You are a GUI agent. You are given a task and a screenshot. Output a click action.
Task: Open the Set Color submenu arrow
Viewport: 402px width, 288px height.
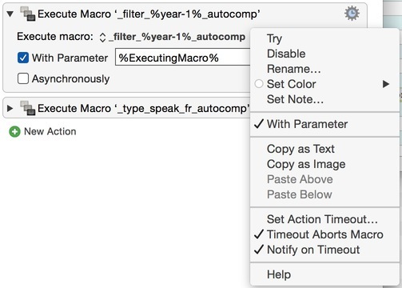click(386, 84)
